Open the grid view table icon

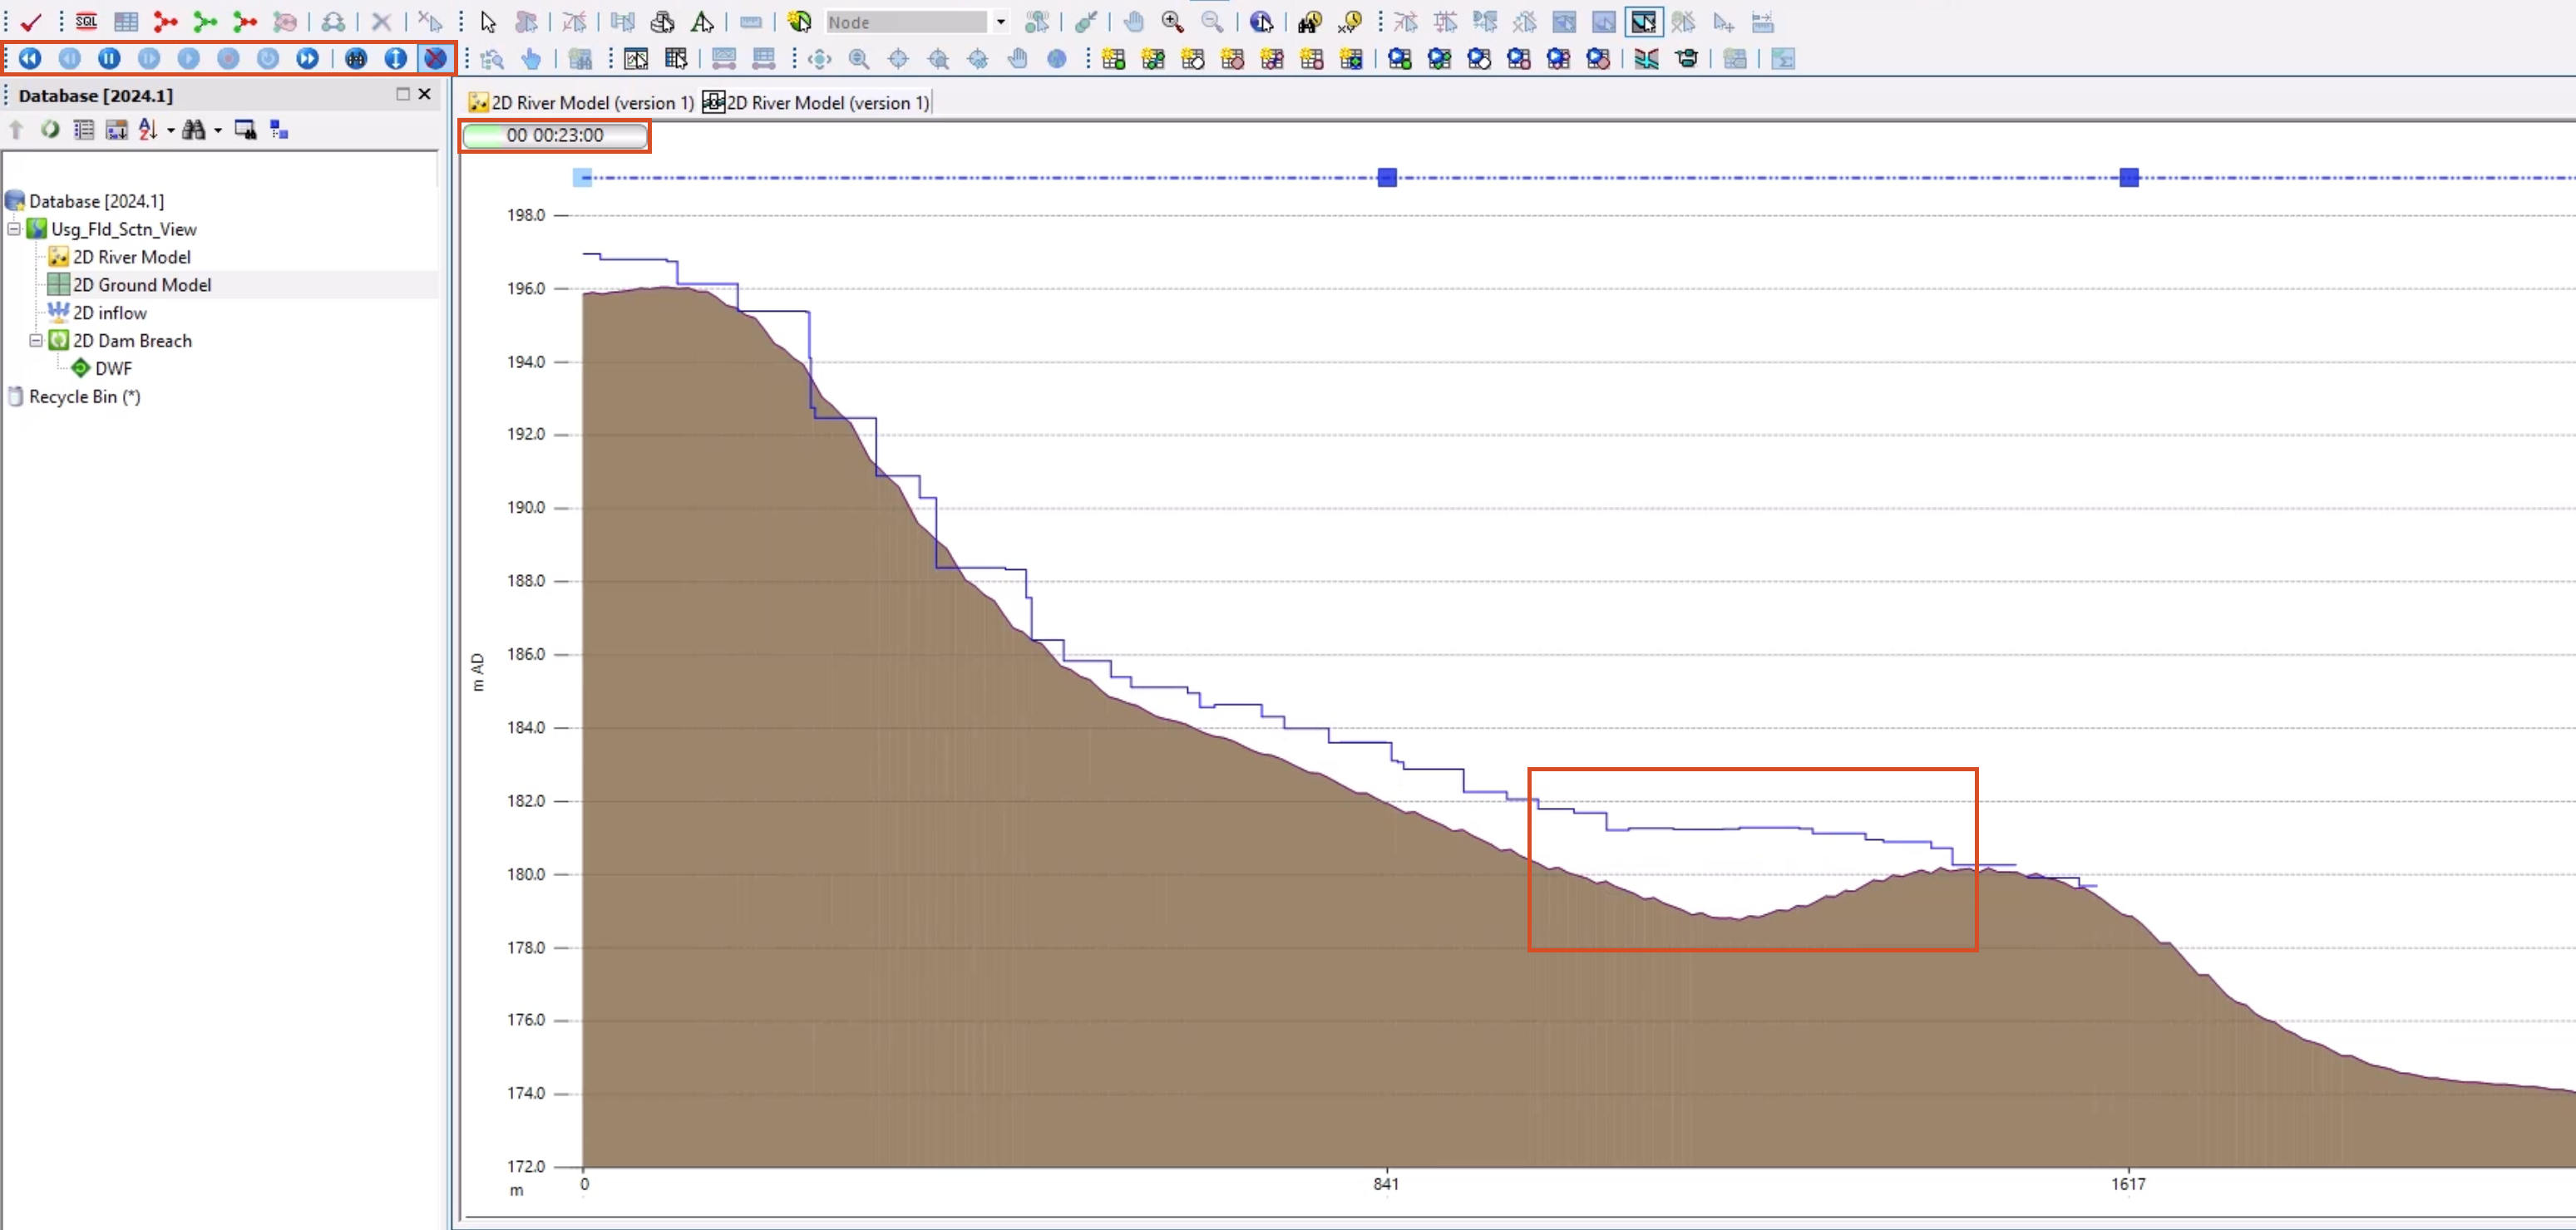126,21
